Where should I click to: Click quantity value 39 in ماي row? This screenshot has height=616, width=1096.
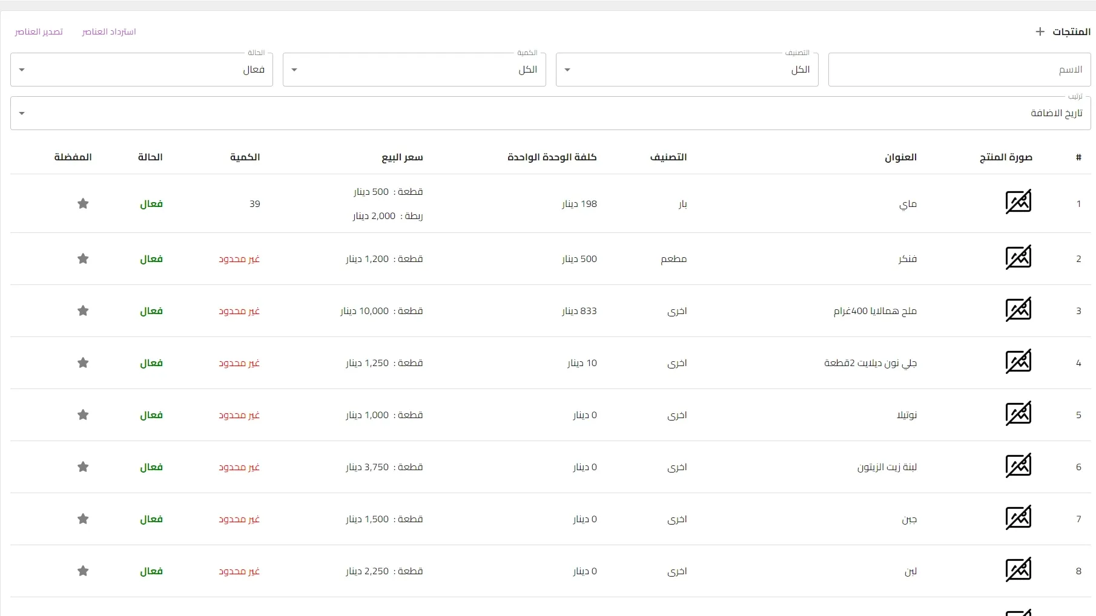coord(254,204)
